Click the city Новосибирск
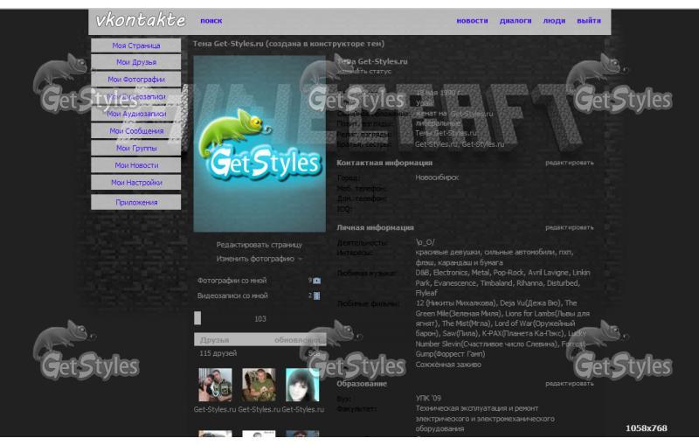The width and height of the screenshot is (699, 445). coord(437,177)
